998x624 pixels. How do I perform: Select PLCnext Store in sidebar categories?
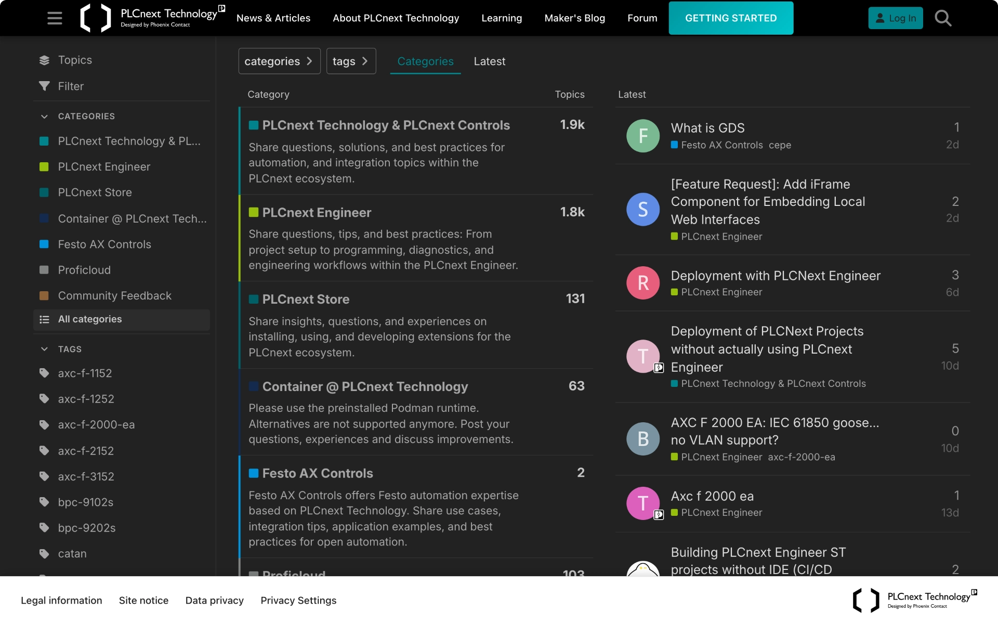coord(95,192)
